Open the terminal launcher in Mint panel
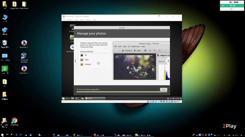Viewport: 245px width, 137px height. point(80,99)
